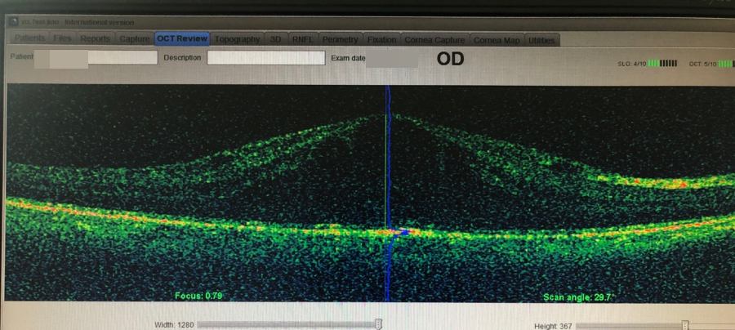Switch to the 3D tab
Viewport: 735px width, 330px height.
tap(276, 38)
